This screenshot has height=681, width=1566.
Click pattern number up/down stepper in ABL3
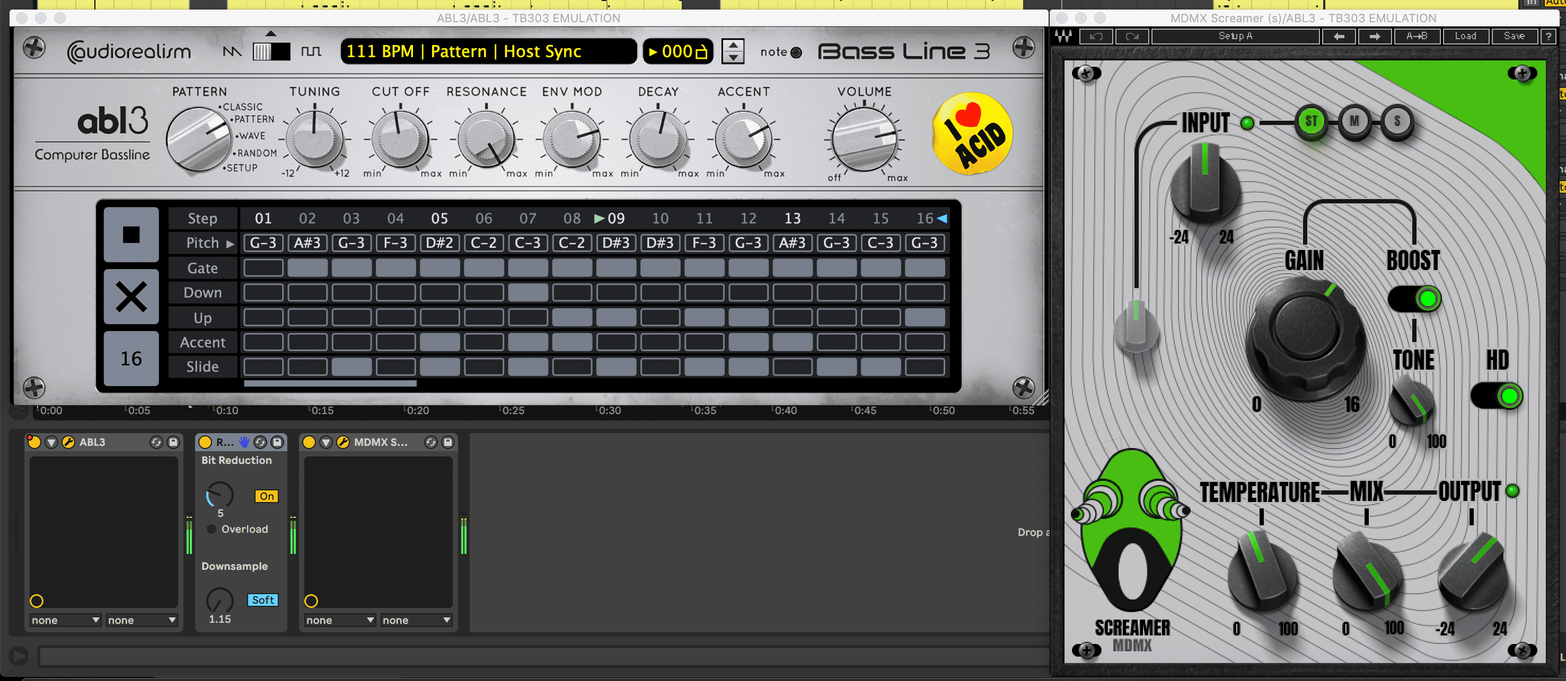click(733, 52)
